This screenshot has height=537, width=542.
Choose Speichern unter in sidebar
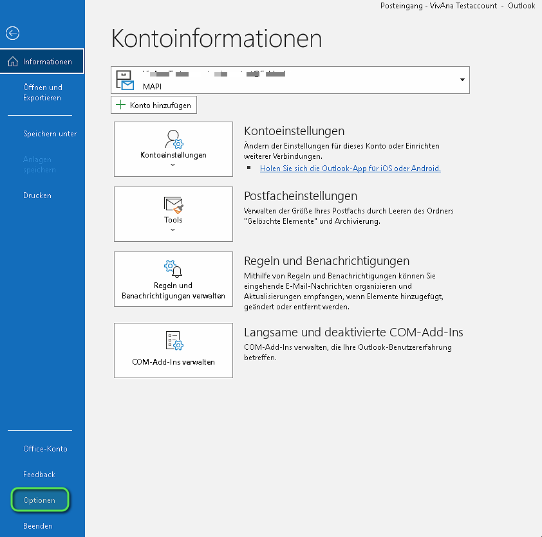pyautogui.click(x=50, y=134)
